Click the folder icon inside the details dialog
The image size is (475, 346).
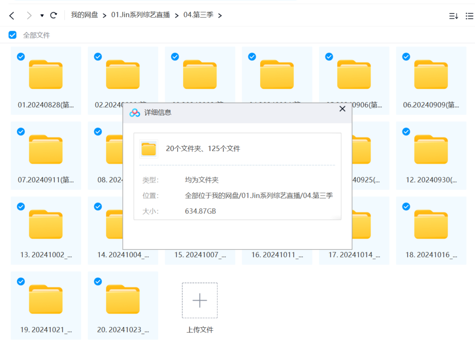(x=149, y=149)
